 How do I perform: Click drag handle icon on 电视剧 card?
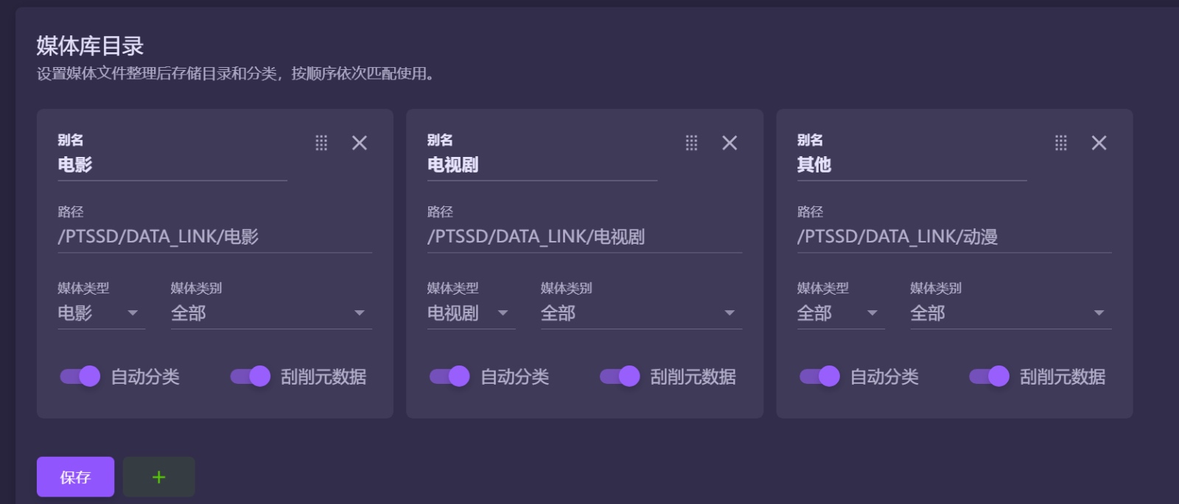tap(691, 143)
